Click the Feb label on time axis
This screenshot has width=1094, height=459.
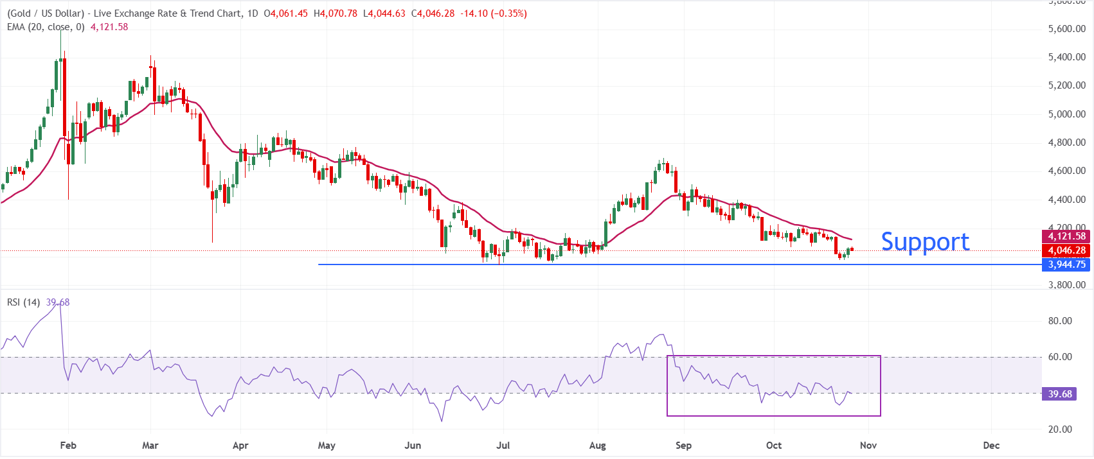pos(68,446)
